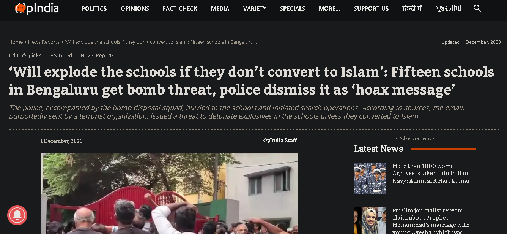Open the search magnifier icon
Viewport: 507px width, 234px height.
click(477, 8)
